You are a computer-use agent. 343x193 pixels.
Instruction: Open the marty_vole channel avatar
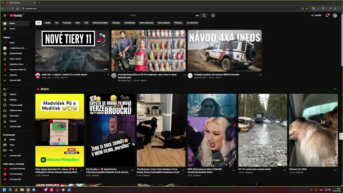[38, 76]
